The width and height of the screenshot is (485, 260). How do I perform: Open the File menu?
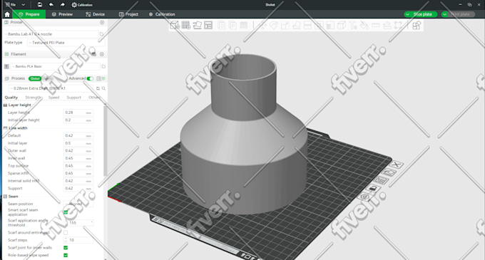pyautogui.click(x=11, y=5)
